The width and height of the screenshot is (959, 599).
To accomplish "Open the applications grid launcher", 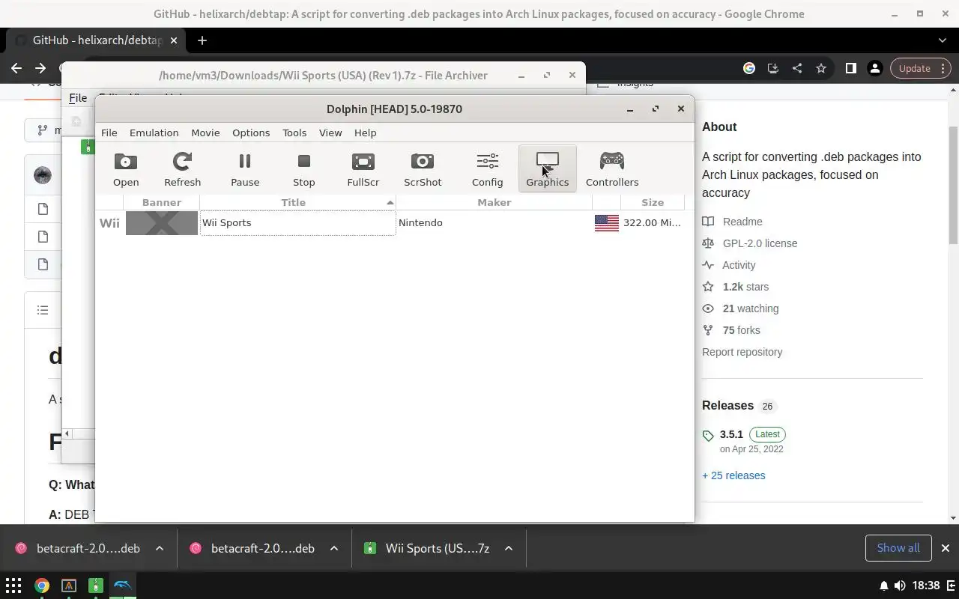I will [x=13, y=586].
